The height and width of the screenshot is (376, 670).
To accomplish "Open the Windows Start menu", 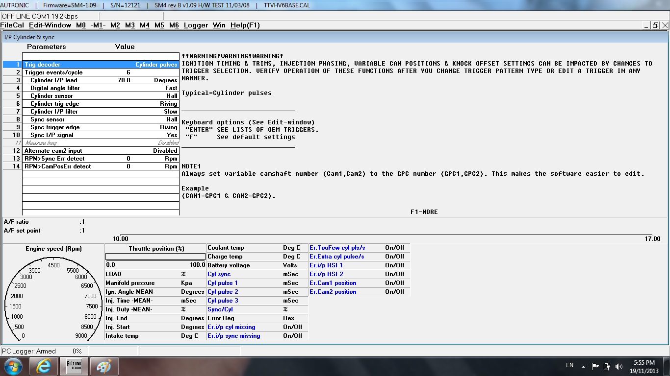I will 12,366.
